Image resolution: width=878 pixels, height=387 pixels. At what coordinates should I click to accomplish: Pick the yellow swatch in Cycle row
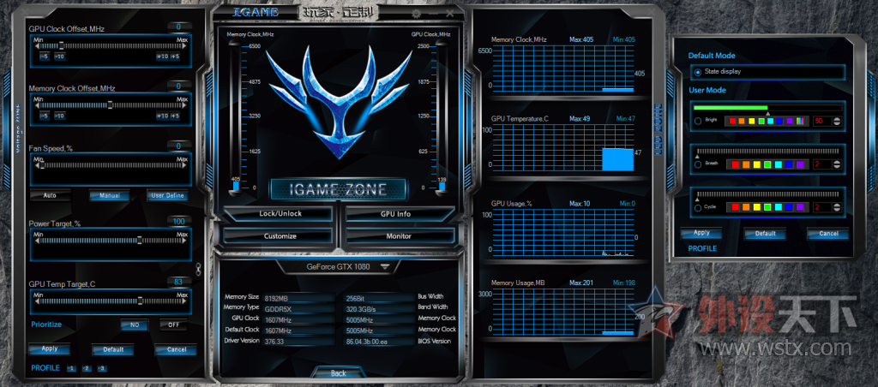pyautogui.click(x=755, y=207)
